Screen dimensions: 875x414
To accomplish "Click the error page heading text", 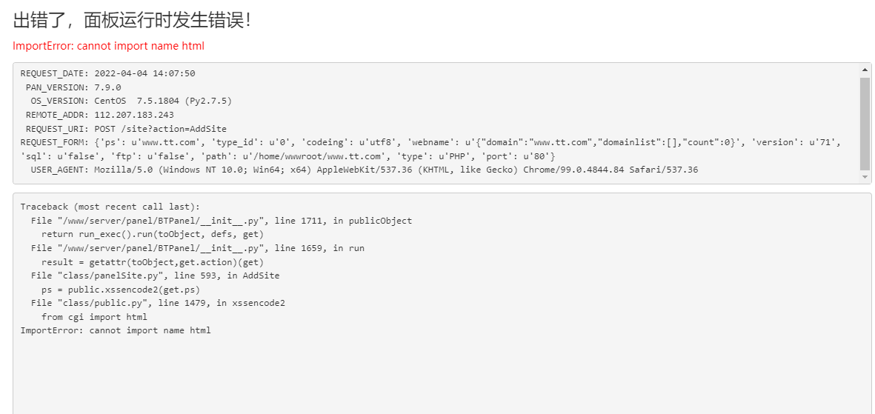I will point(131,21).
